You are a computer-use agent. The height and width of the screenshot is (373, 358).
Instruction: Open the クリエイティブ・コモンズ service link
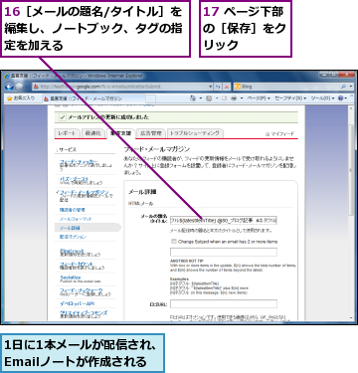(84, 312)
